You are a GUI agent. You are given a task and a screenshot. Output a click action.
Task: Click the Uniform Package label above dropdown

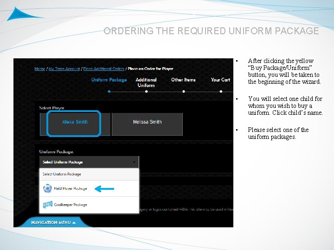[57, 152]
